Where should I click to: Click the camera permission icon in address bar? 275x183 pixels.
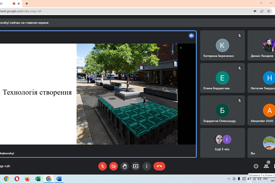pos(255,11)
